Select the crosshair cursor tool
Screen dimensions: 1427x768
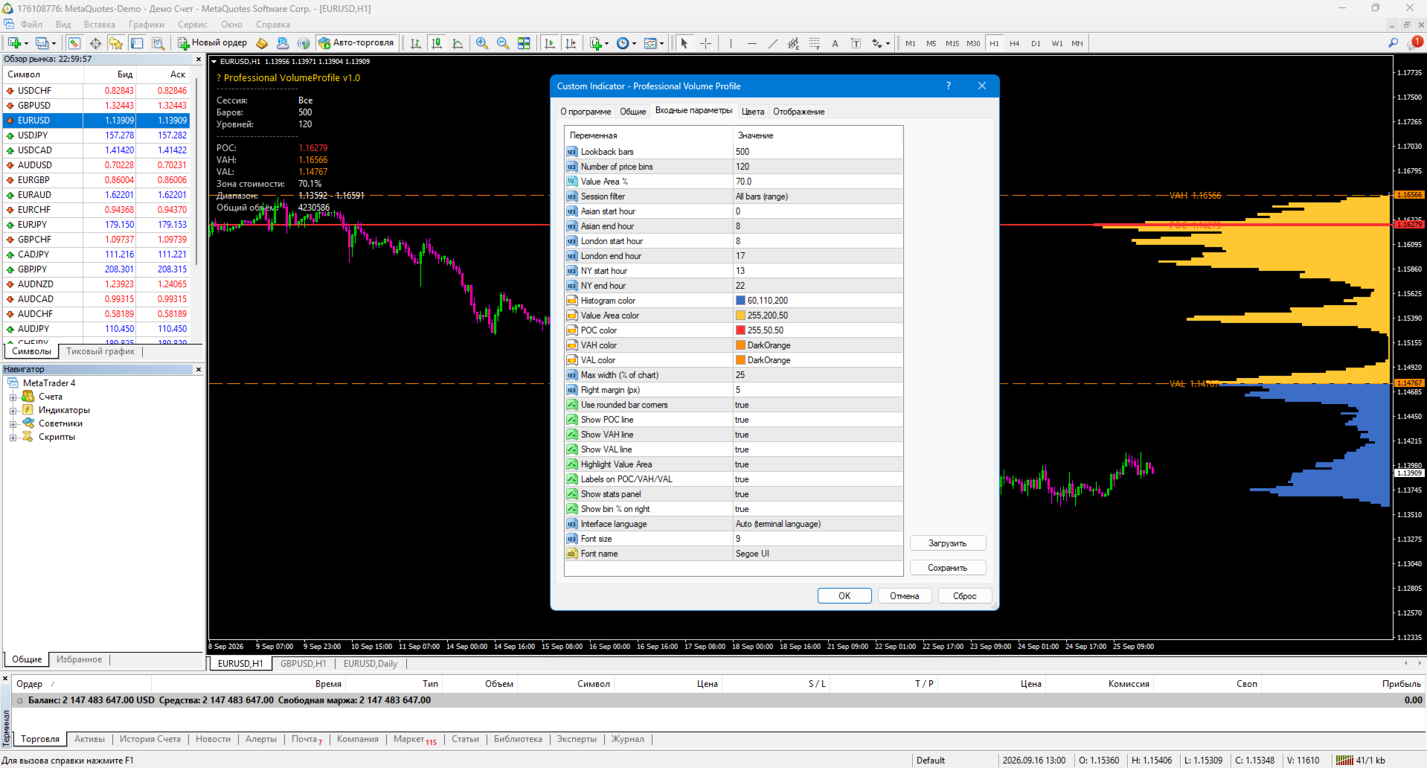(705, 43)
